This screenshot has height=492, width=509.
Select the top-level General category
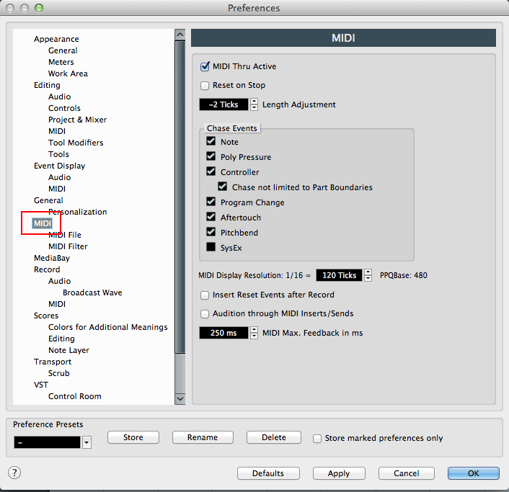click(48, 200)
